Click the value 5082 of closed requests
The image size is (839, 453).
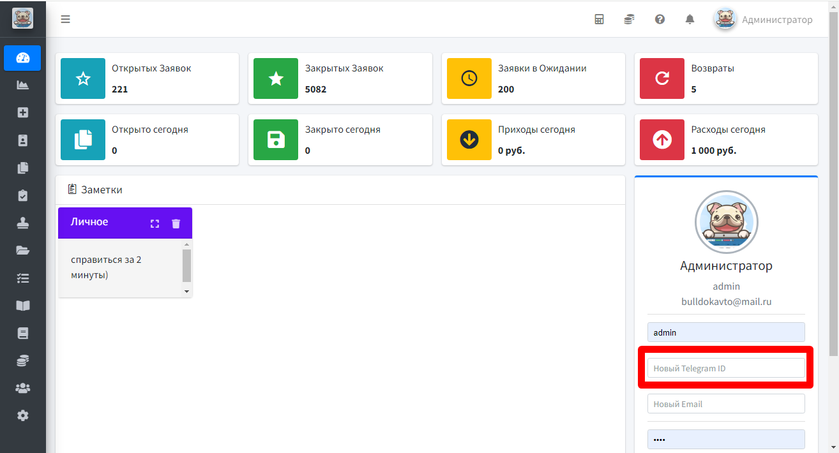pos(315,89)
